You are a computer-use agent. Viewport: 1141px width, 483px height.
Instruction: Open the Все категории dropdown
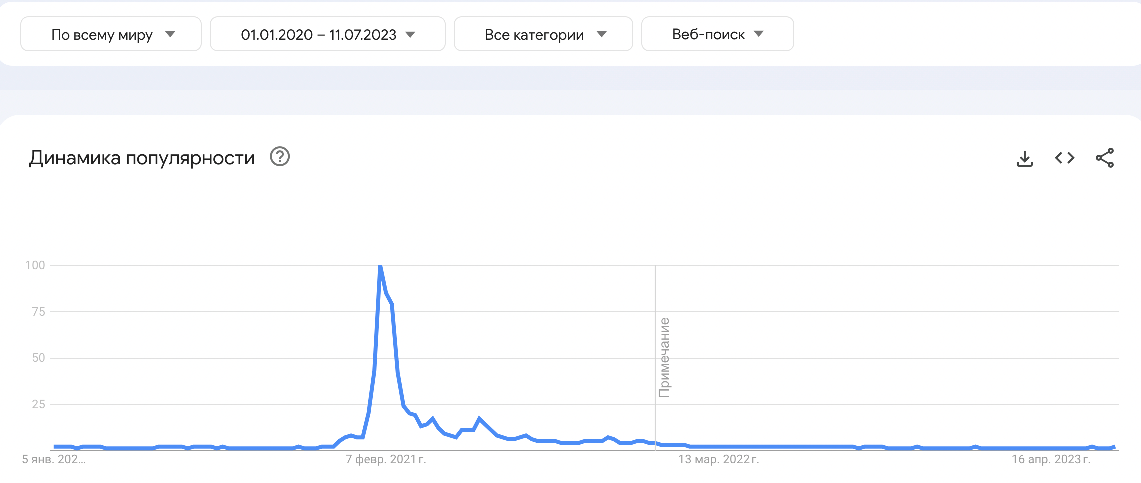[x=543, y=34]
